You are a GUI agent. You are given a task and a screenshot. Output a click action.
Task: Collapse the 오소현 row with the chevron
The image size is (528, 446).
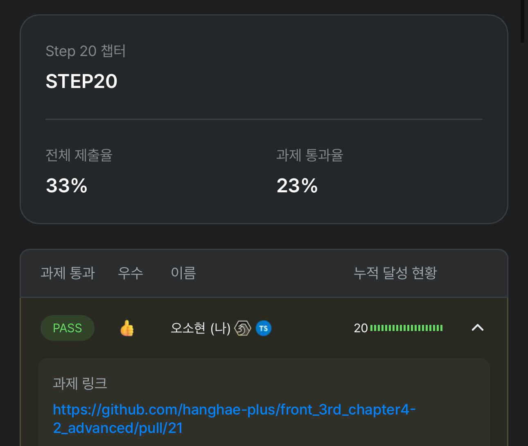pyautogui.click(x=478, y=328)
